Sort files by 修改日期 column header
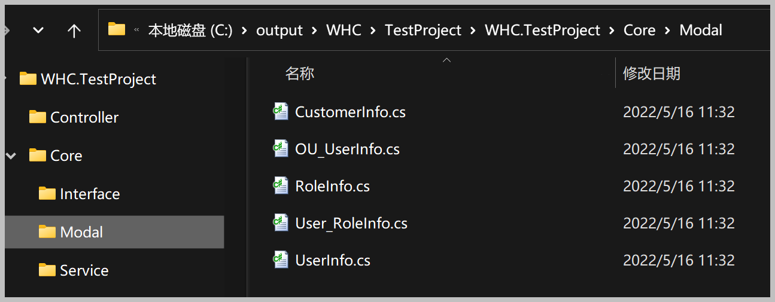This screenshot has height=302, width=775. coord(651,74)
